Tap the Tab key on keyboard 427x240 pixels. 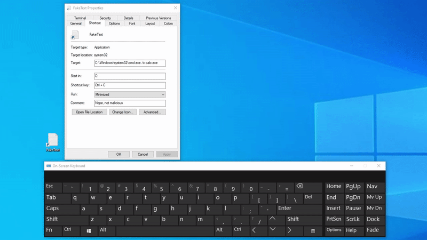click(58, 198)
